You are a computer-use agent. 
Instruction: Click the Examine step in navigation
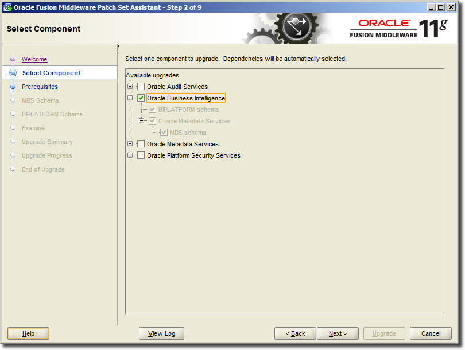[33, 128]
